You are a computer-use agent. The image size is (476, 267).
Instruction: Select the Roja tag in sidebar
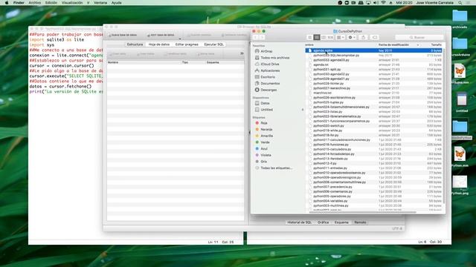[x=261, y=123]
